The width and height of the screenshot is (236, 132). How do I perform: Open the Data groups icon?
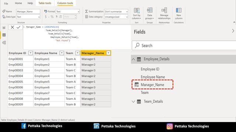[x=150, y=11]
